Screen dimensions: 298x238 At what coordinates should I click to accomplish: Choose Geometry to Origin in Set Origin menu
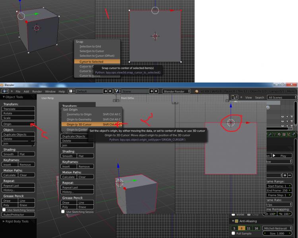tap(92, 114)
